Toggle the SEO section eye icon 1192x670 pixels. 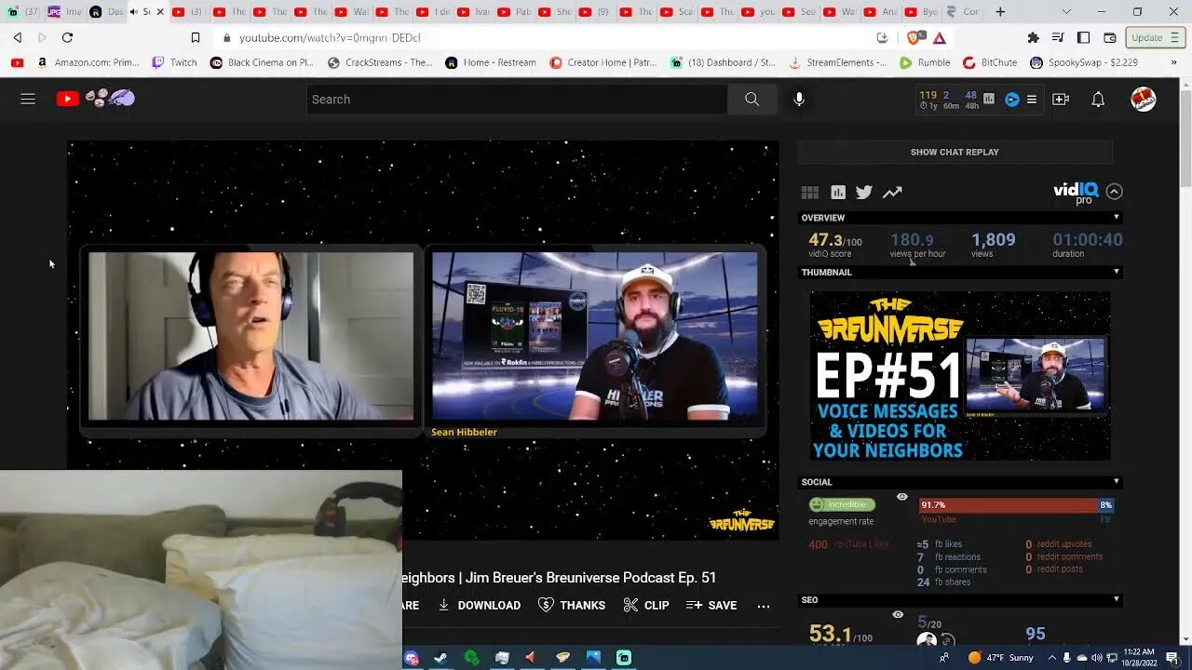(x=898, y=614)
